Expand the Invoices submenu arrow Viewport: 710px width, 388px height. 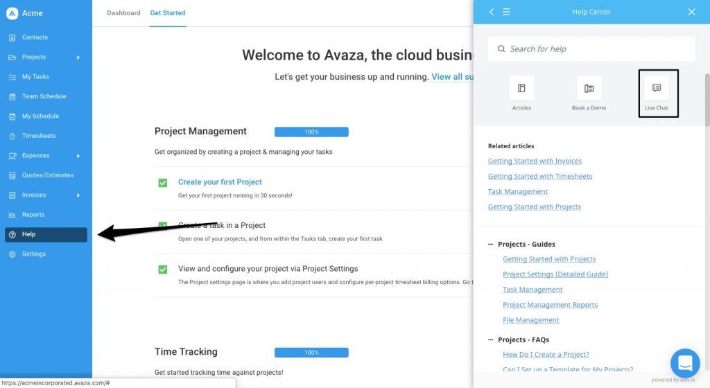click(78, 195)
